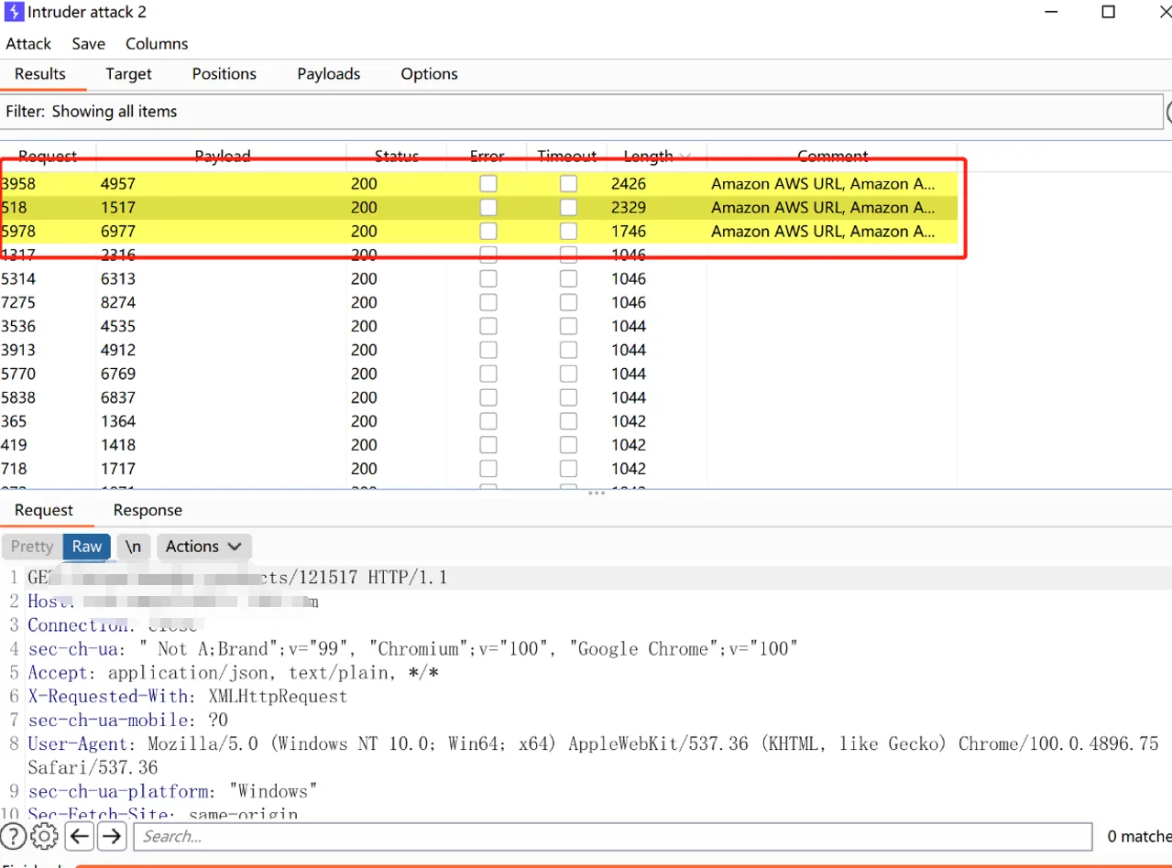Open the Columns menu
Image resolution: width=1172 pixels, height=868 pixels.
pos(157,44)
